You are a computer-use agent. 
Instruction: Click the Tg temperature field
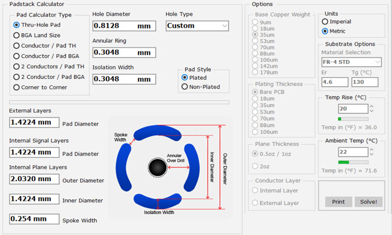[x=365, y=82]
